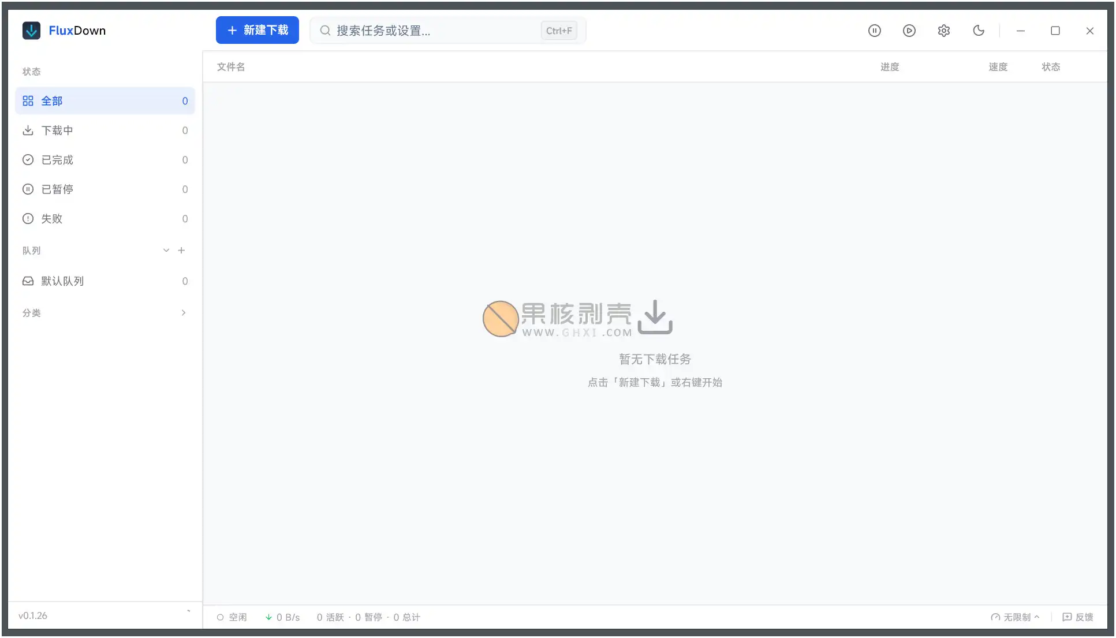This screenshot has height=638, width=1116.
Task: Add a new queue with the plus icon
Action: (x=181, y=251)
